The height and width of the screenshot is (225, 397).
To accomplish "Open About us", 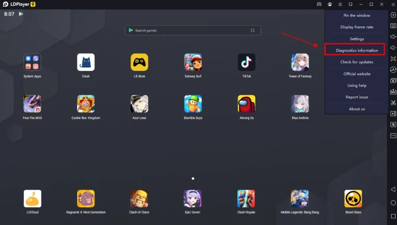I will tap(357, 109).
